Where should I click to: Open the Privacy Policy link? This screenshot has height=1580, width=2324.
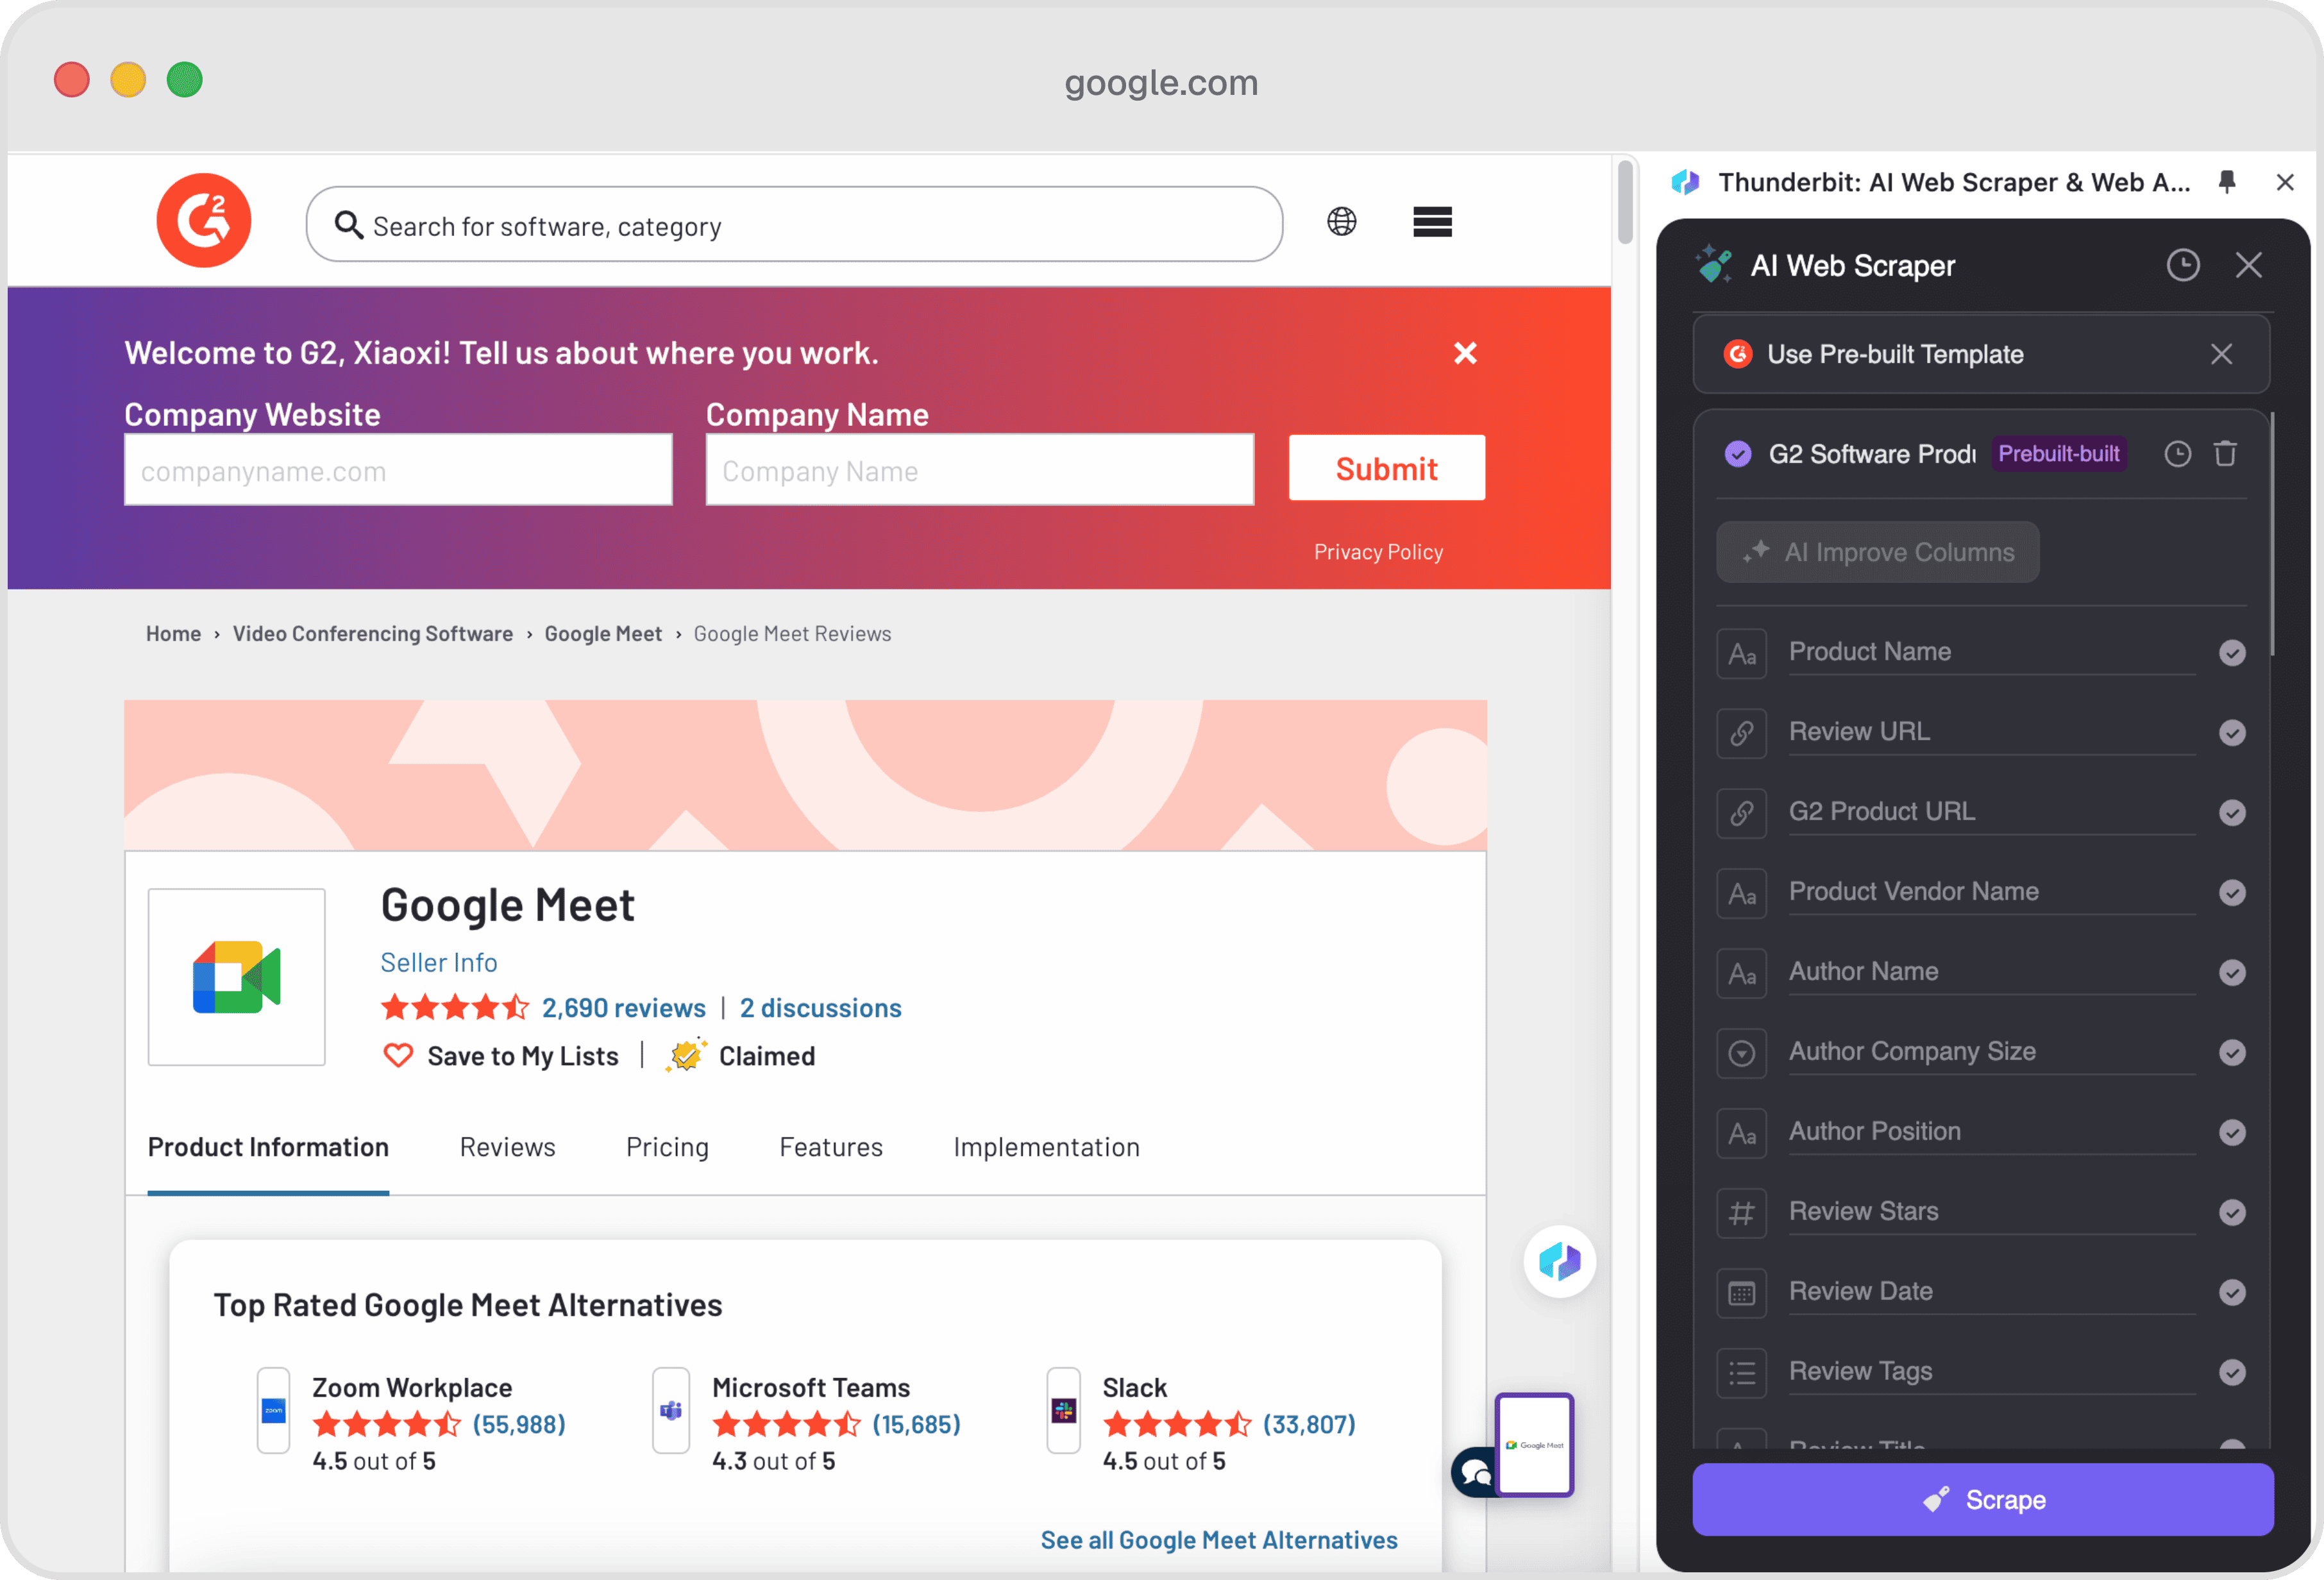pyautogui.click(x=1378, y=552)
